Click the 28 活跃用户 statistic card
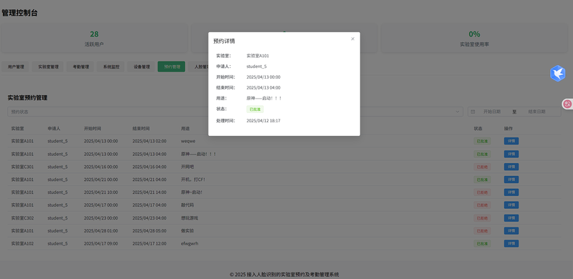 click(x=95, y=39)
